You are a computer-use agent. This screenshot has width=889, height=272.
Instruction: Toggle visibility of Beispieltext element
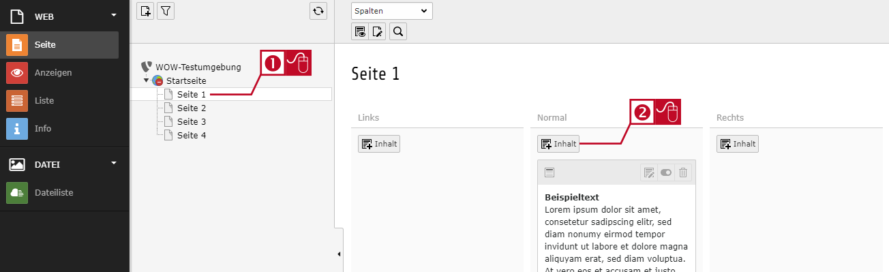[x=666, y=172]
